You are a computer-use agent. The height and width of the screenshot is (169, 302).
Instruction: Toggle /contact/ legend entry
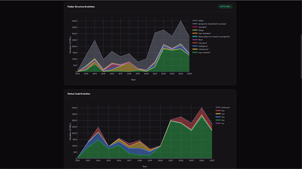[199, 27]
